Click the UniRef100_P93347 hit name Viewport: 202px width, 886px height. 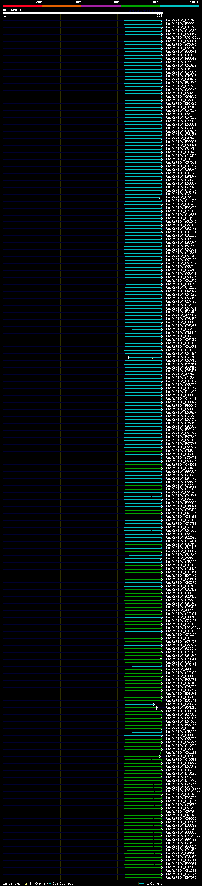coord(181,402)
